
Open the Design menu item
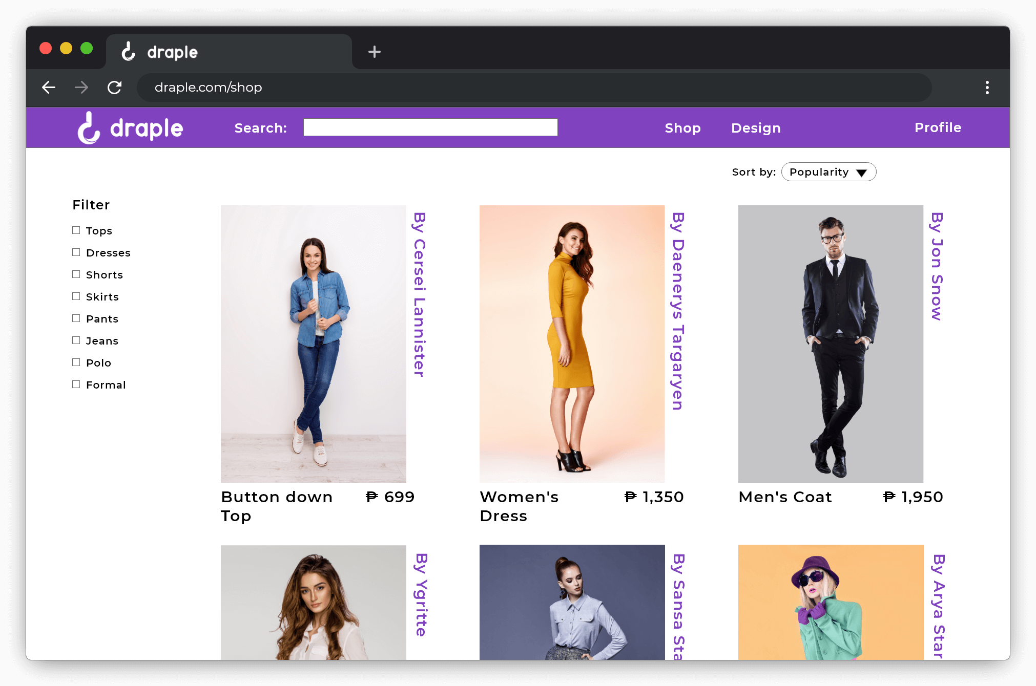coord(756,128)
